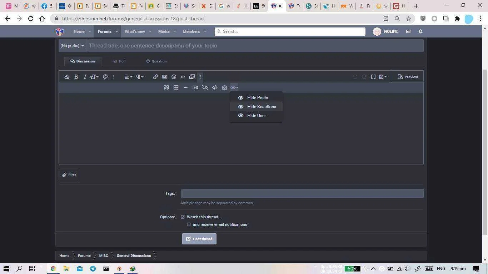Viewport: 488px width, 274px height.
Task: Click the page vertical scrollbar
Action: click(x=485, y=152)
